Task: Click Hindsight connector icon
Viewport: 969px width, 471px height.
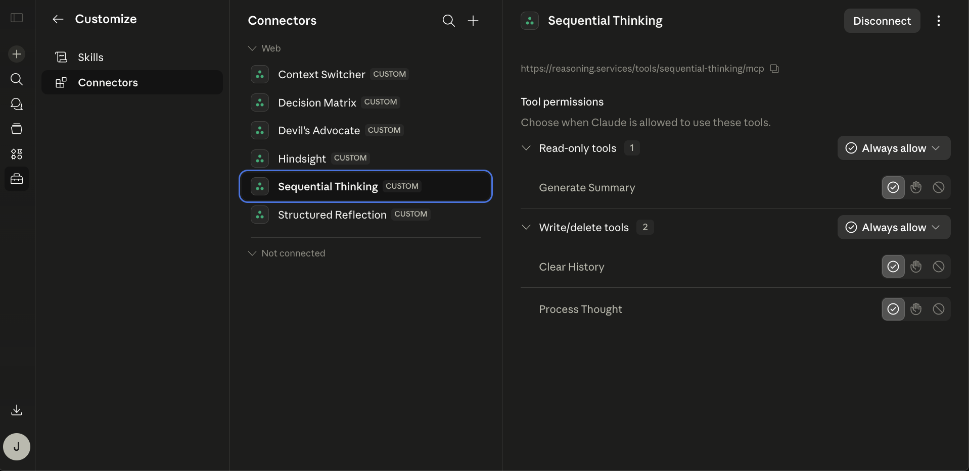Action: pos(260,159)
